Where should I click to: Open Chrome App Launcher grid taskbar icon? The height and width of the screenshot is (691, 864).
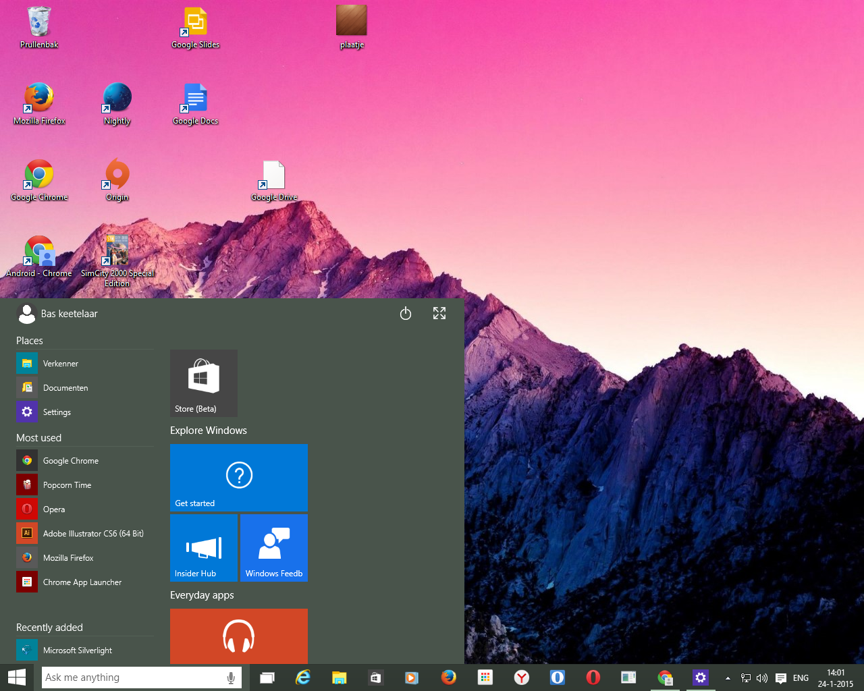[485, 678]
